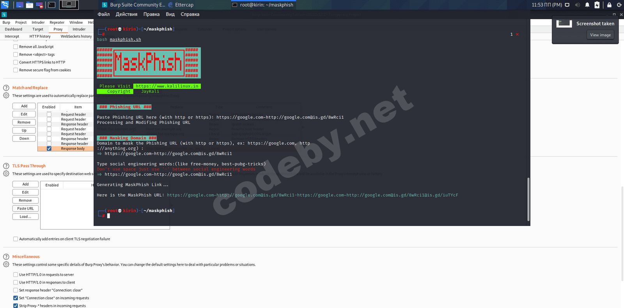Open the terminal Правка menu
Viewport: 624px width, 308px height.
coord(151,14)
